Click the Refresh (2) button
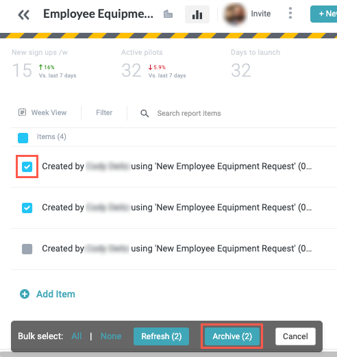 tap(161, 336)
